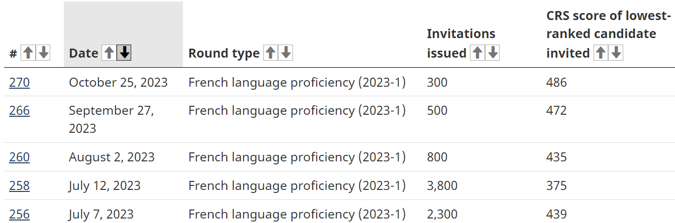This screenshot has width=675, height=223.
Task: Click the Date column header text
Action: [x=83, y=54]
